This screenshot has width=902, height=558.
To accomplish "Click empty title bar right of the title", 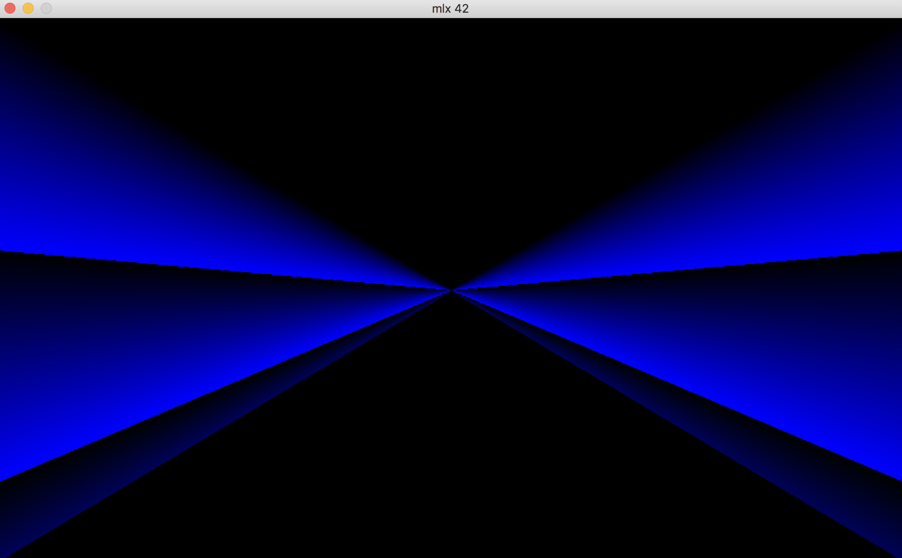I will pyautogui.click(x=681, y=9).
